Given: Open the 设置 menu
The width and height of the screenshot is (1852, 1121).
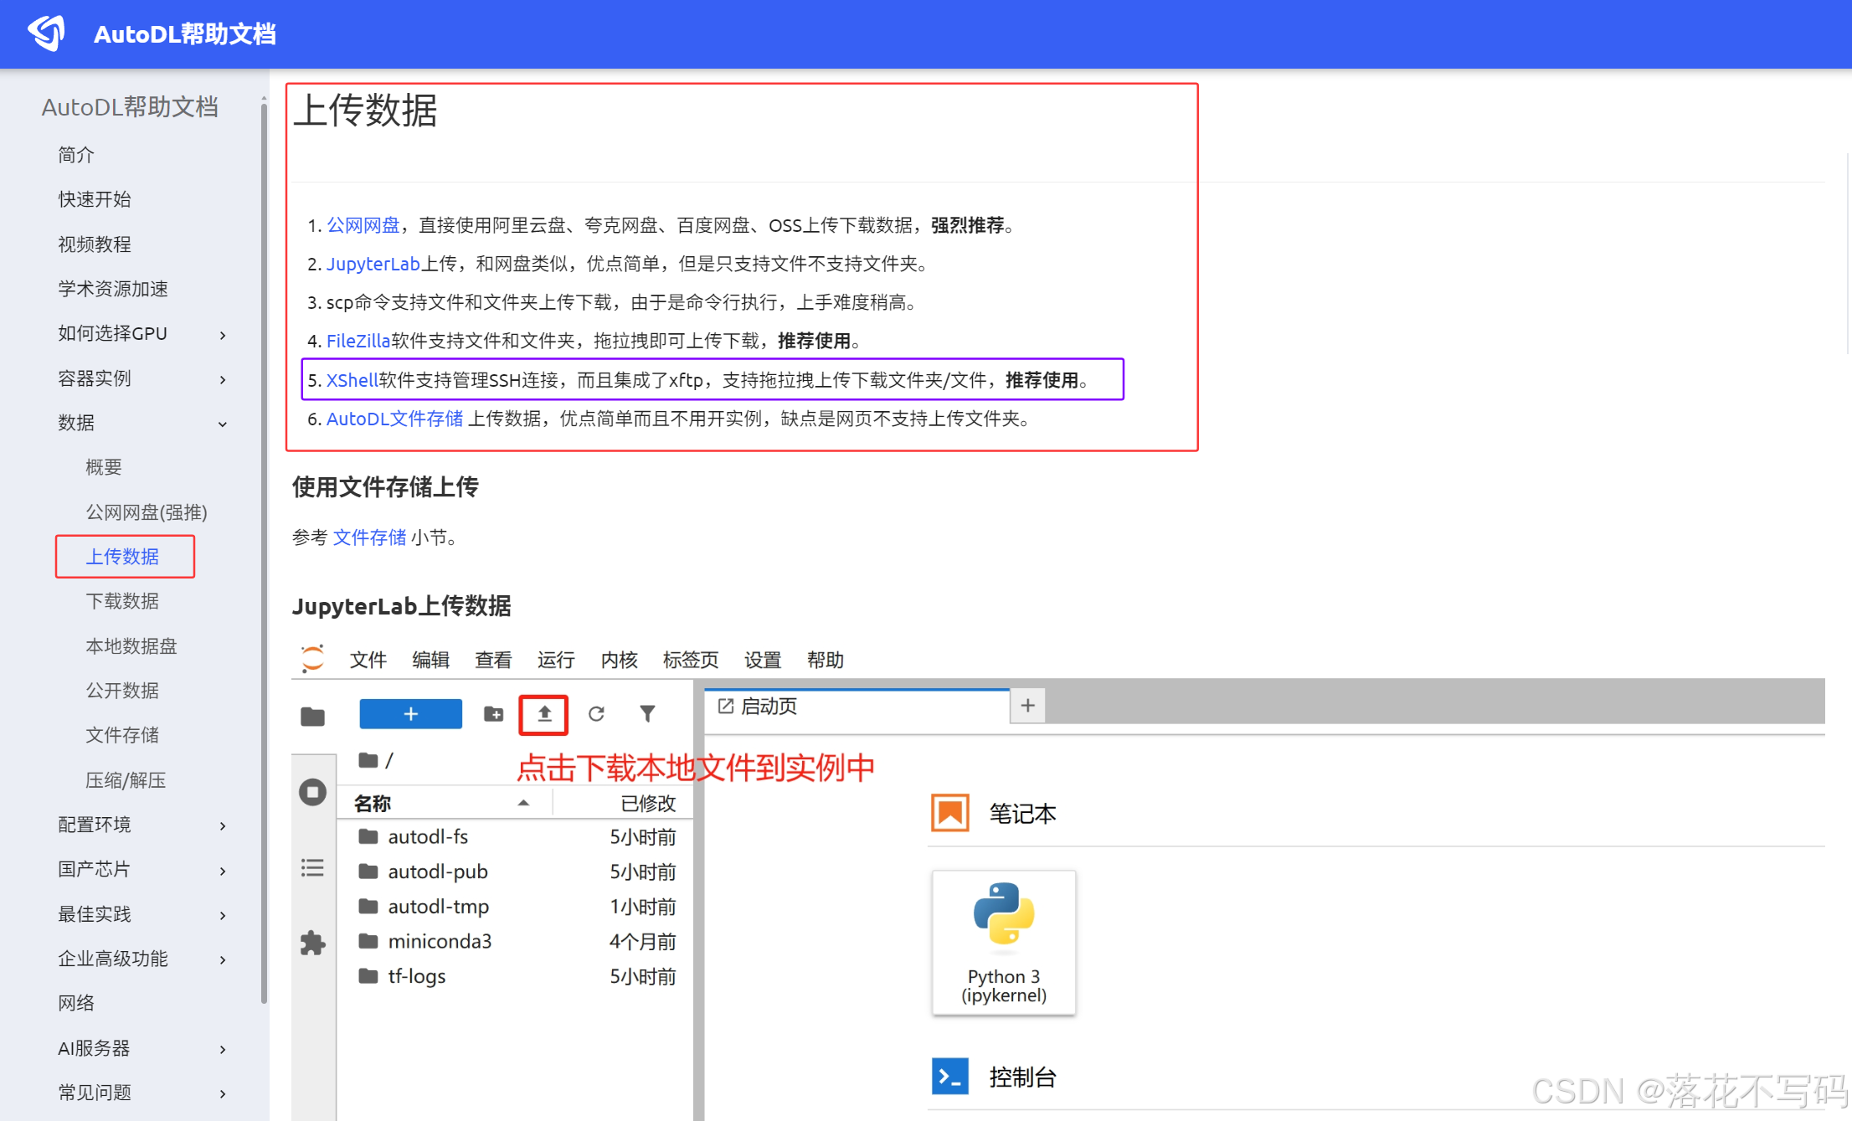Looking at the screenshot, I should [x=763, y=661].
